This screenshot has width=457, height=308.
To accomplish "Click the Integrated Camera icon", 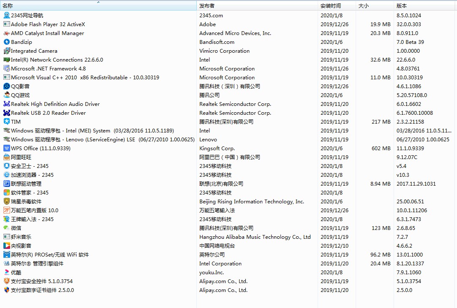I will pyautogui.click(x=6, y=51).
